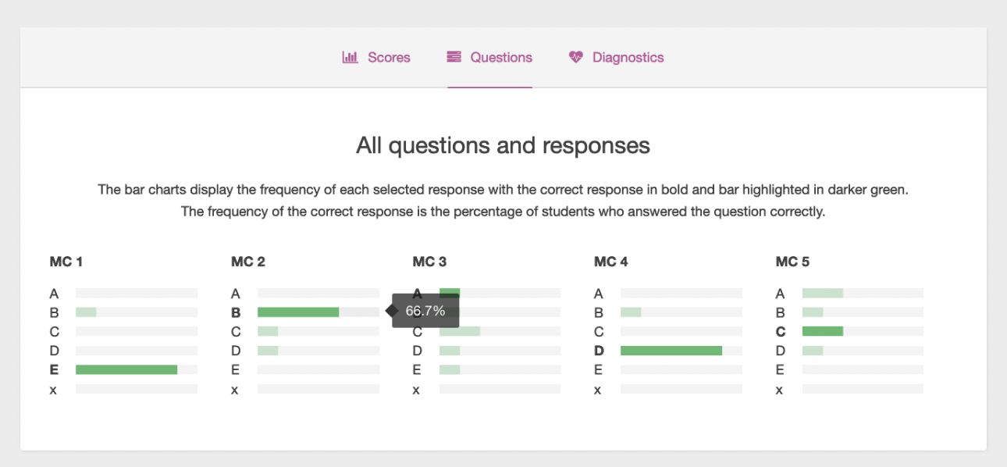Click the Diagnostics heartbeat icon
This screenshot has width=1007, height=467.
pyautogui.click(x=576, y=57)
